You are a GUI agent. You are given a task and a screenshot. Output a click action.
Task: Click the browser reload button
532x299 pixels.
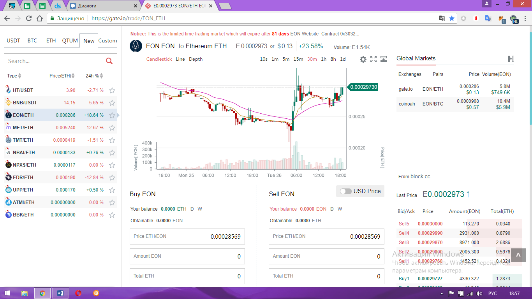click(x=28, y=18)
